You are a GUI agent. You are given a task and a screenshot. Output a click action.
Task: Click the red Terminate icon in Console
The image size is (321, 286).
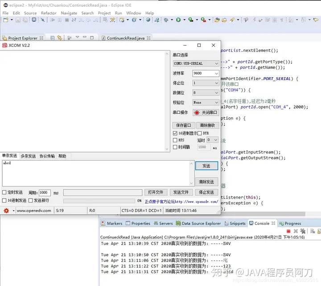(288, 231)
